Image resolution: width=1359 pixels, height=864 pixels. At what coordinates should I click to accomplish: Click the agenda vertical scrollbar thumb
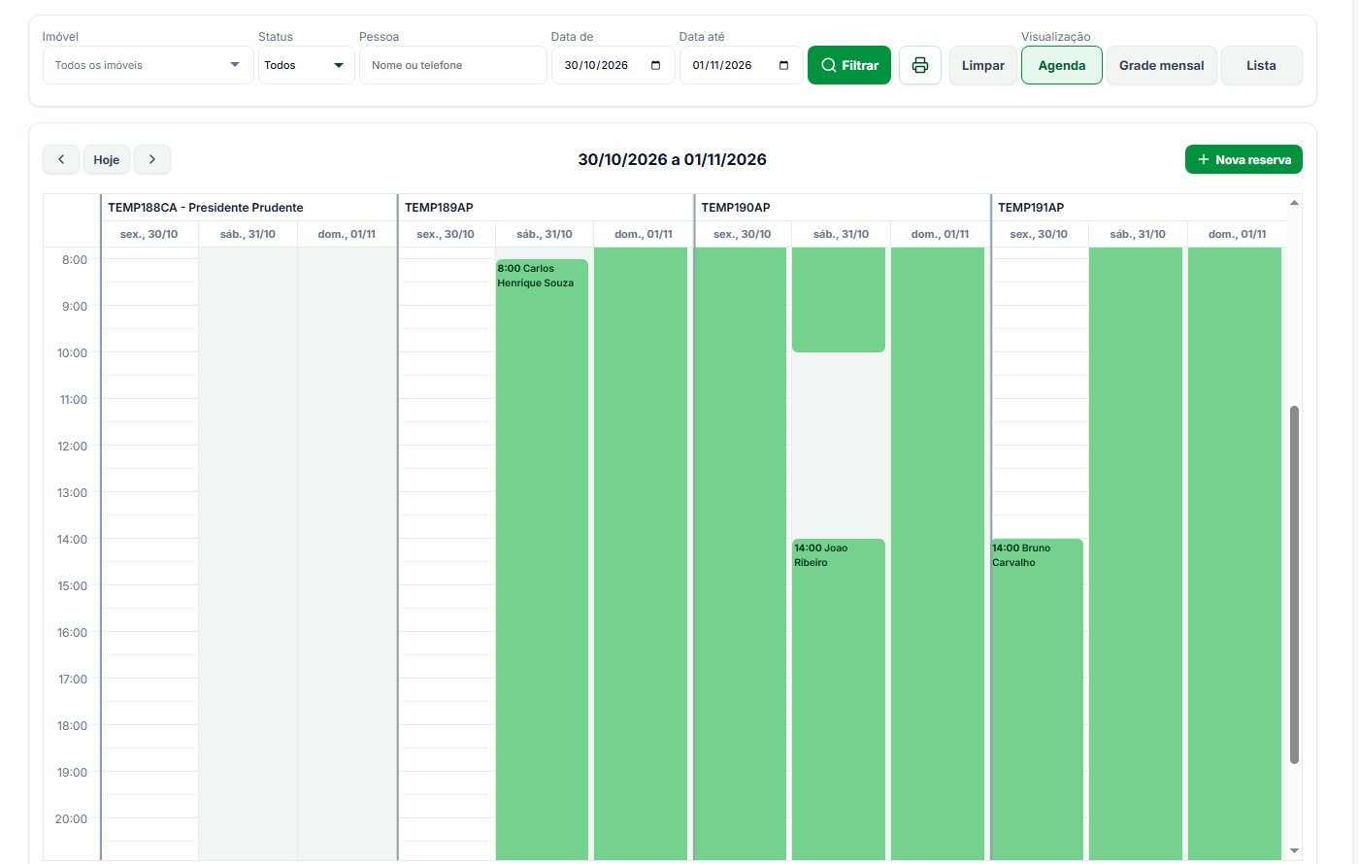[1294, 584]
